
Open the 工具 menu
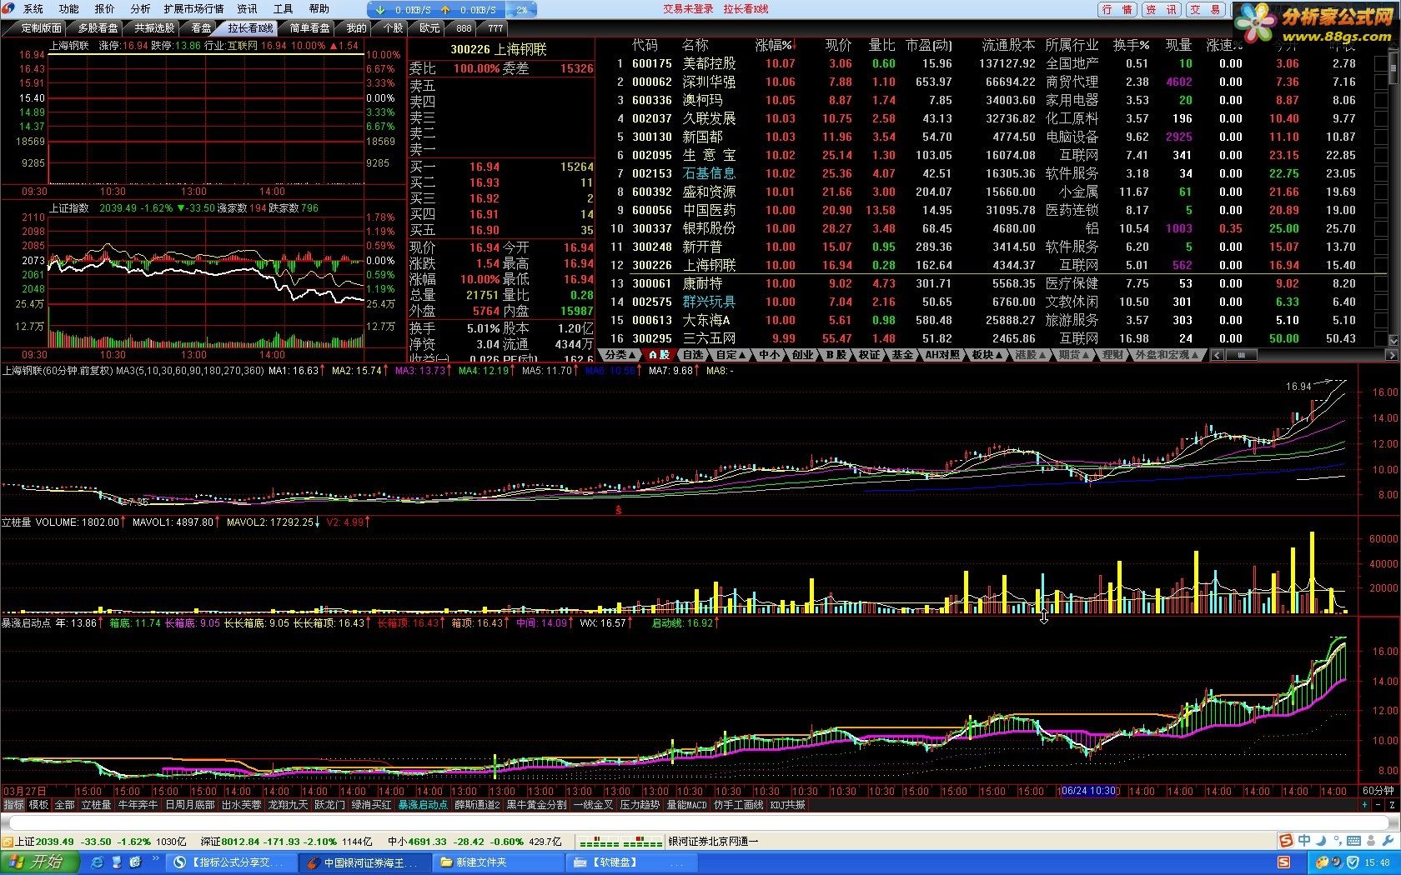[284, 9]
